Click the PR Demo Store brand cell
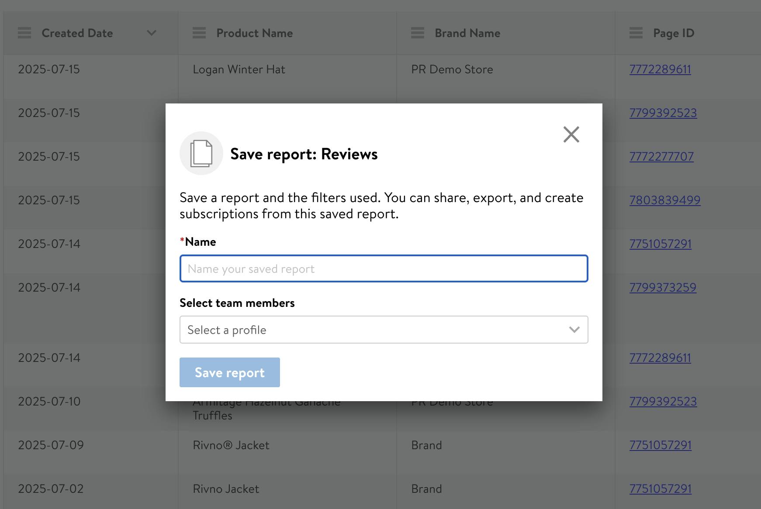The width and height of the screenshot is (761, 509). tap(452, 69)
